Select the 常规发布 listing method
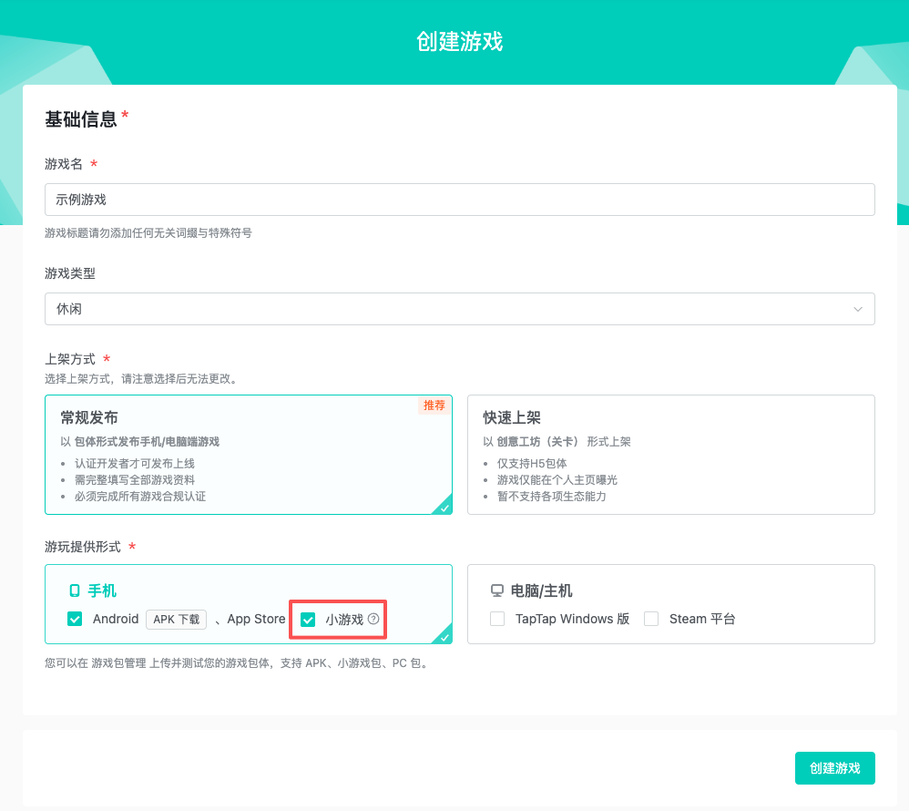The image size is (909, 811). point(248,455)
